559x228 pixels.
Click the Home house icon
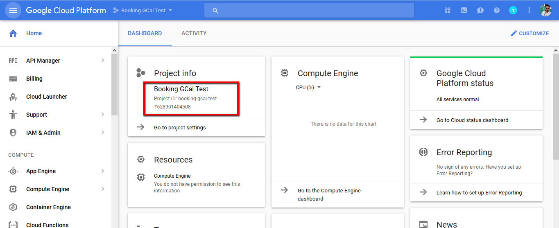point(13,33)
